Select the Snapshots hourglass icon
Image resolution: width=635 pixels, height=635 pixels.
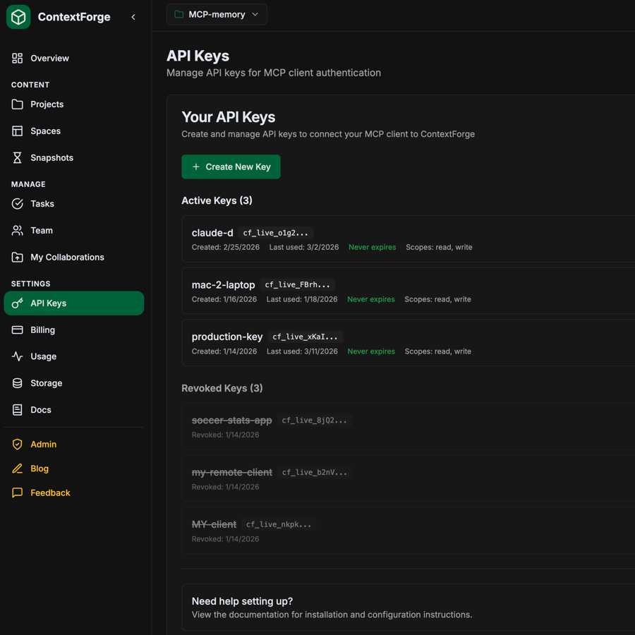tap(17, 157)
